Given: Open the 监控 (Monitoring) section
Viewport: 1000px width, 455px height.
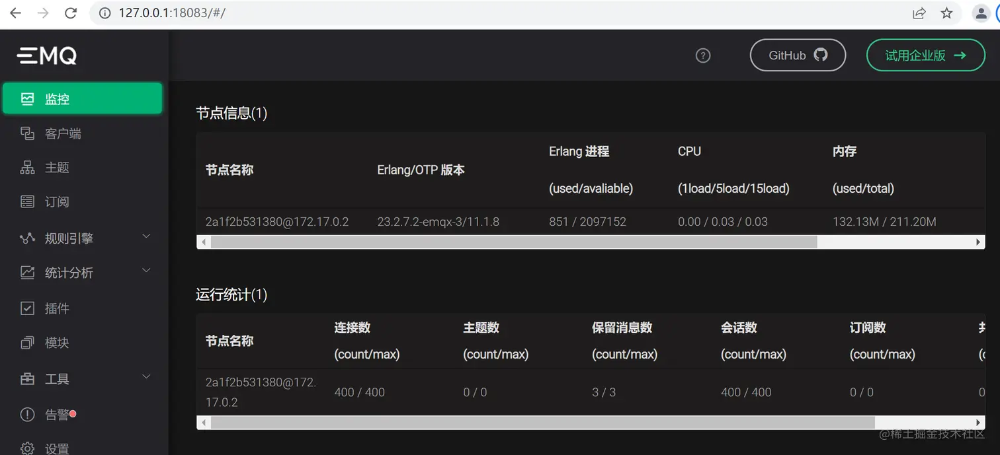Looking at the screenshot, I should coord(56,98).
